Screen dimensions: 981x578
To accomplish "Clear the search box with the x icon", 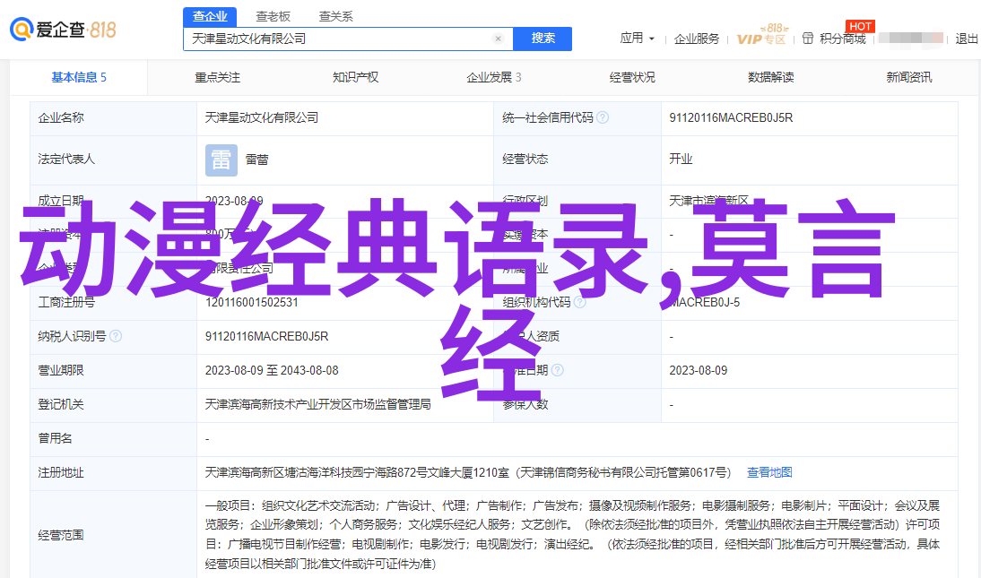I will (498, 39).
